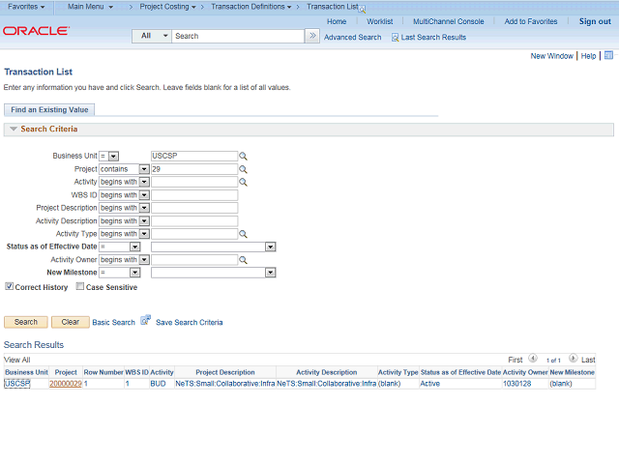
Task: Open Project lookup magnifier
Action: click(243, 169)
